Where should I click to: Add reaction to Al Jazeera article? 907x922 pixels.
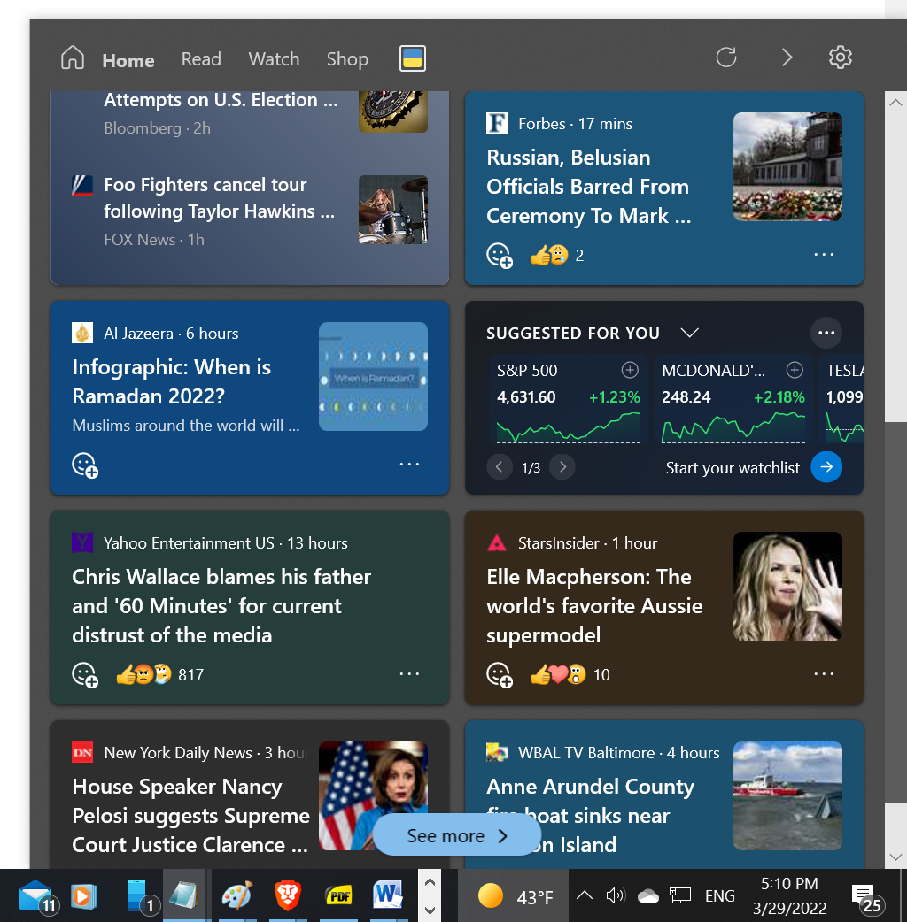[x=85, y=465]
